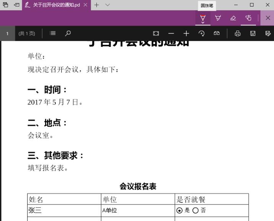This screenshot has width=274, height=221.
Task: Search in PDF with magnifier
Action: tap(68, 33)
